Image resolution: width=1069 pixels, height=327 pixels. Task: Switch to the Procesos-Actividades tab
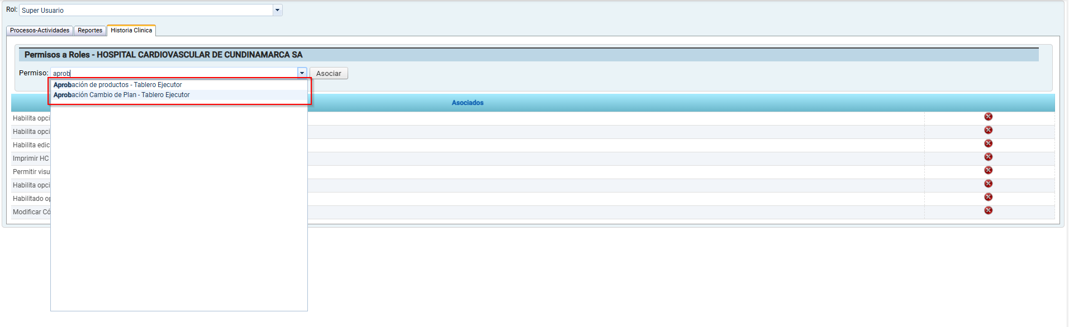(40, 31)
